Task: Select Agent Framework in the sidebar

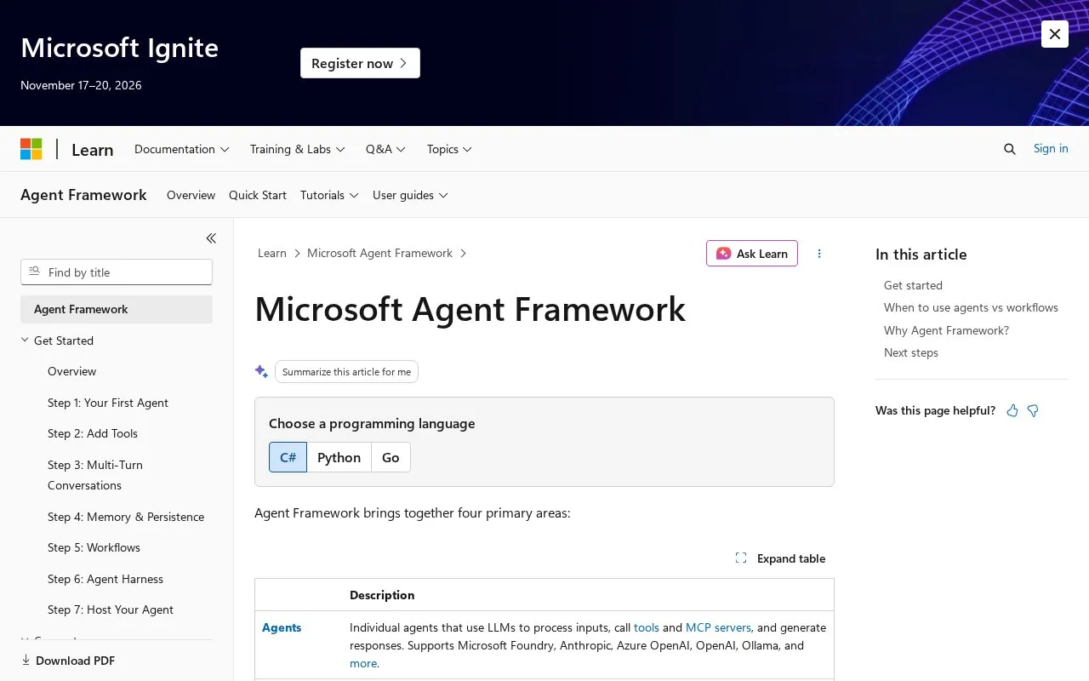Action: [x=117, y=309]
